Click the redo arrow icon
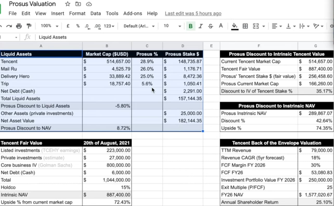 point(9,26)
